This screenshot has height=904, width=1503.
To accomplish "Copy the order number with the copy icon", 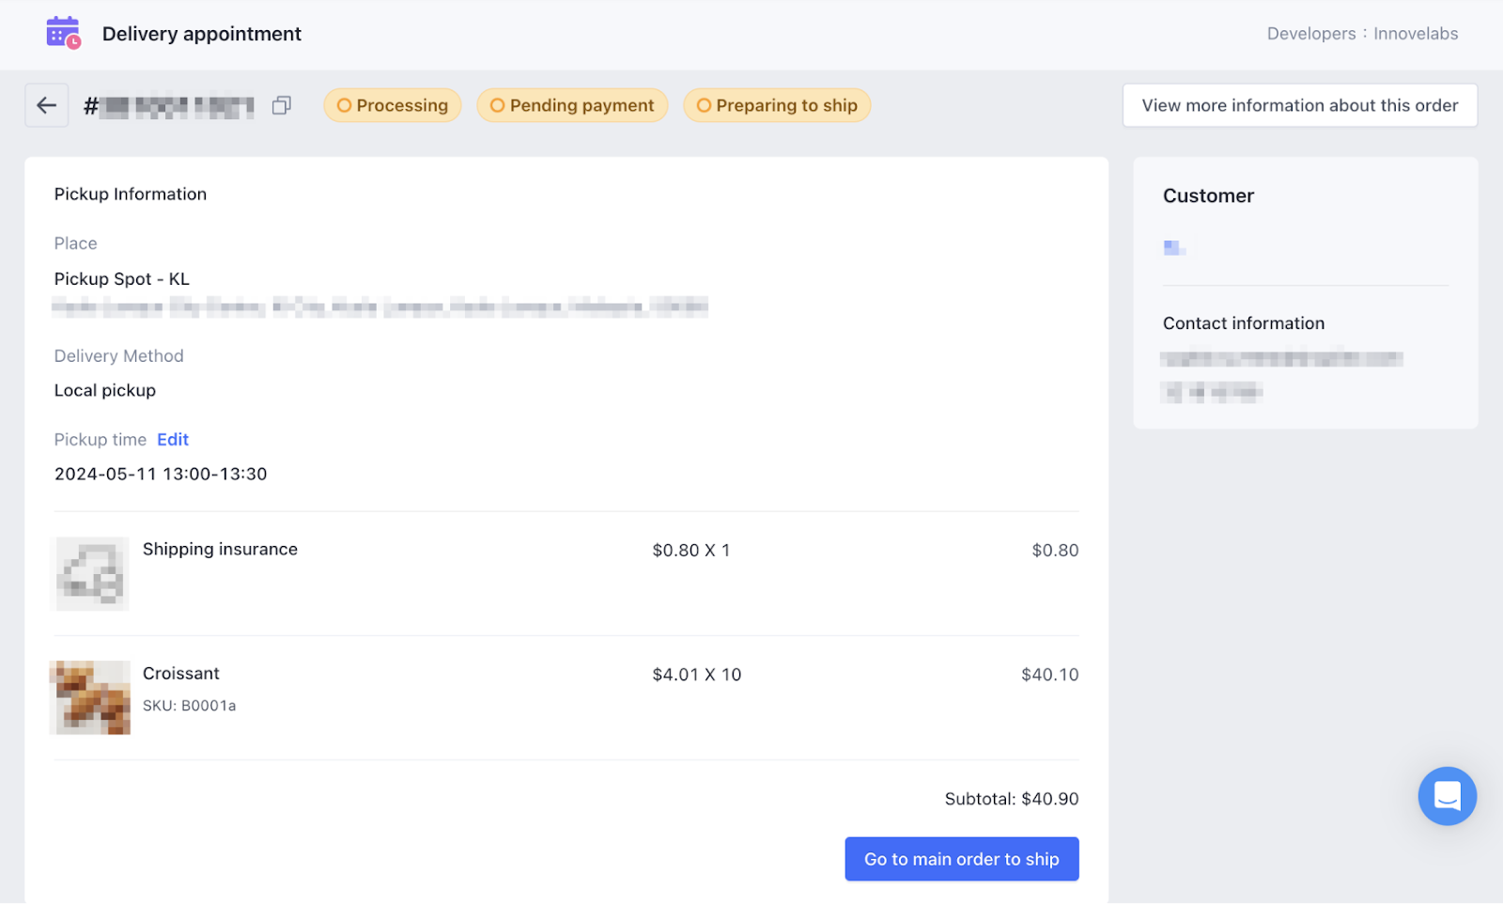I will pos(281,105).
